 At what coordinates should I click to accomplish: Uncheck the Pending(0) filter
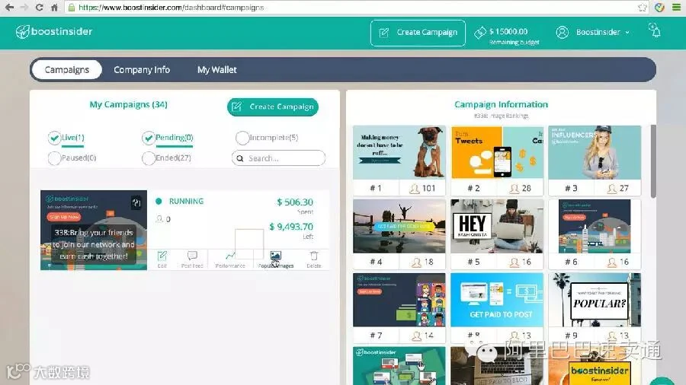(x=149, y=138)
